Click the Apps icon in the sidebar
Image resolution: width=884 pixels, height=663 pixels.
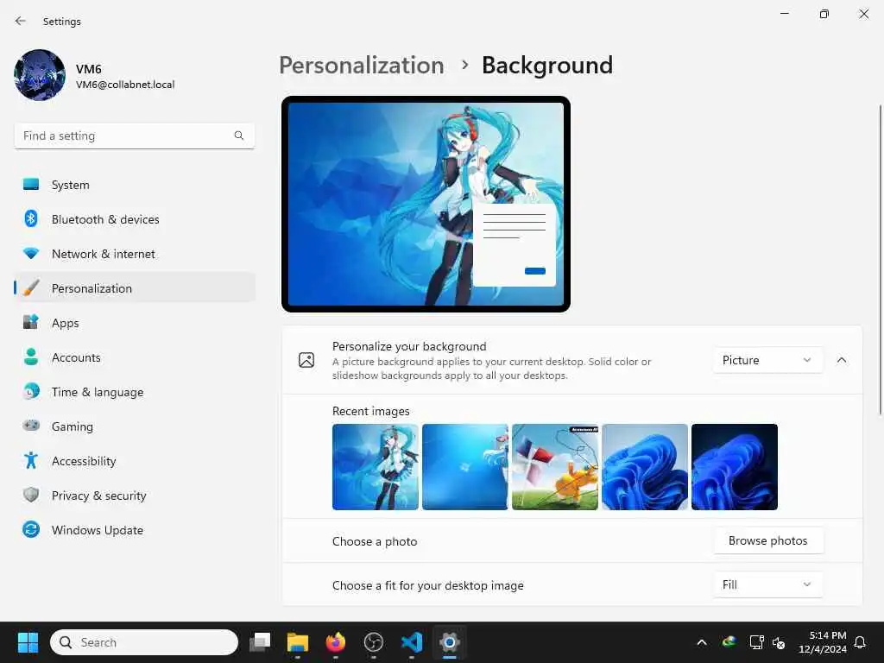click(x=31, y=323)
